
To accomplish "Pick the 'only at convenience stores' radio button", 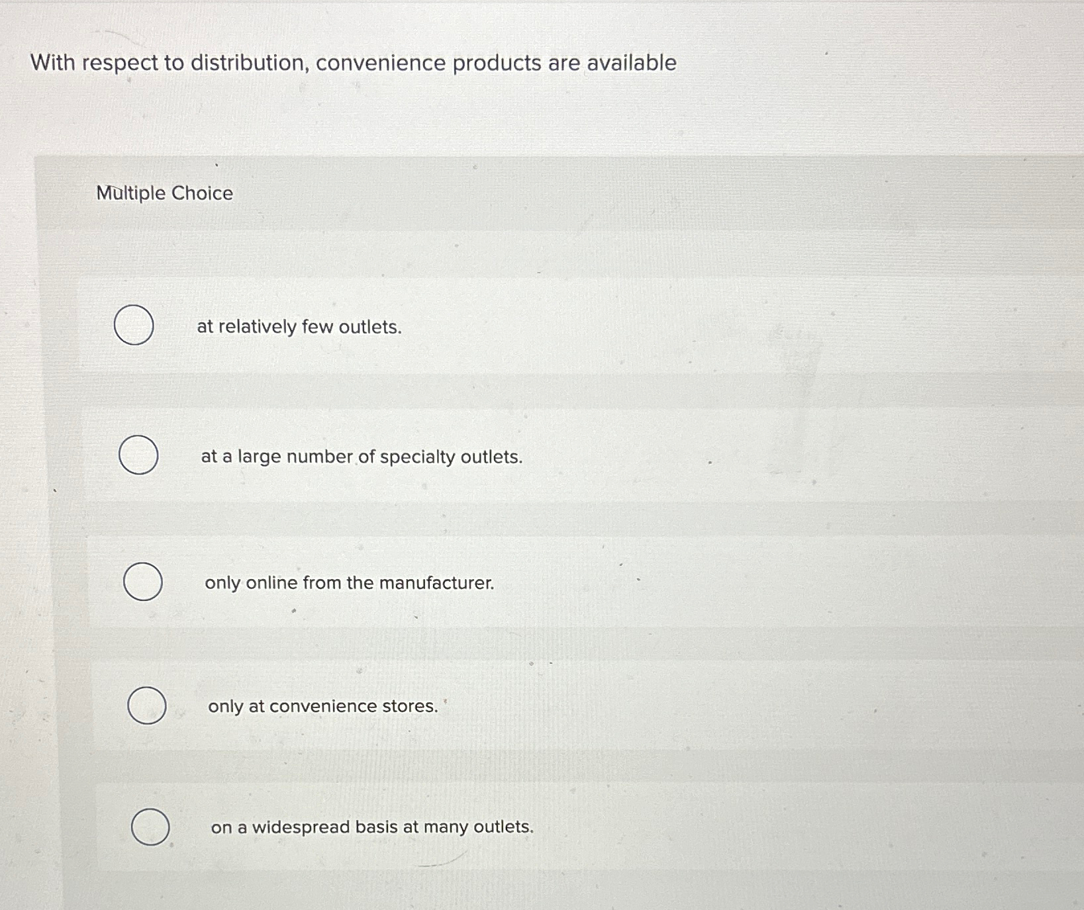I will [x=147, y=705].
